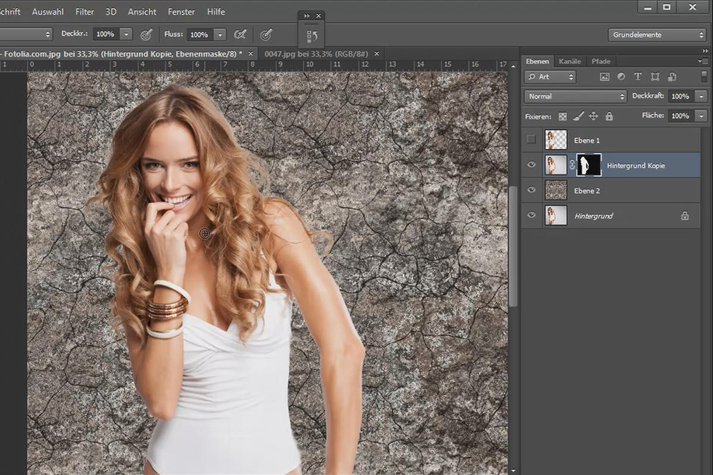The width and height of the screenshot is (713, 475).
Task: Enable airbrush mode next to Fluss
Action: [239, 34]
